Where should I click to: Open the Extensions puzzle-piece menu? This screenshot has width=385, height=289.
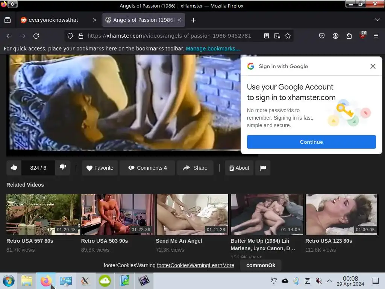349,36
